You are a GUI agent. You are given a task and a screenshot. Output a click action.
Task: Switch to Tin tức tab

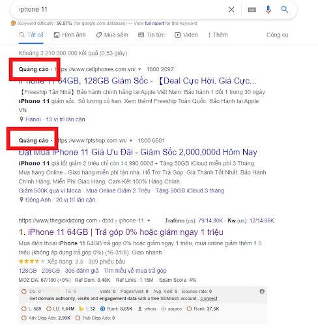click(x=151, y=35)
